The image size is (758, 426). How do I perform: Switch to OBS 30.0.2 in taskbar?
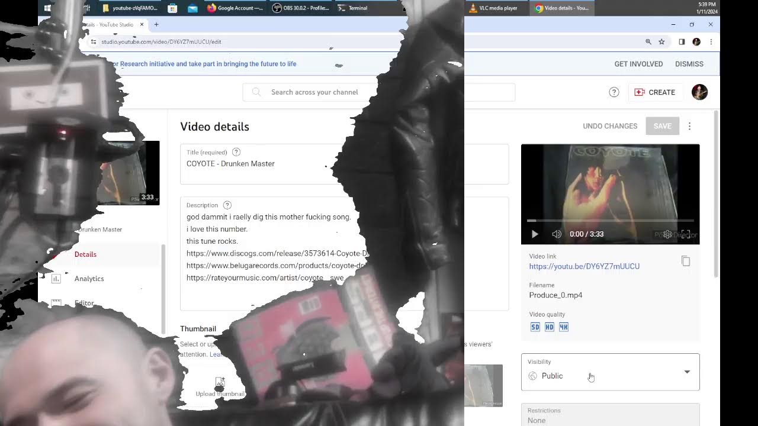tap(301, 8)
